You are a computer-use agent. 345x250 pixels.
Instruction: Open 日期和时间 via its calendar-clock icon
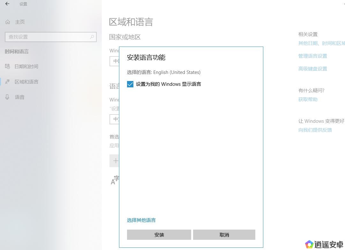pyautogui.click(x=8, y=66)
